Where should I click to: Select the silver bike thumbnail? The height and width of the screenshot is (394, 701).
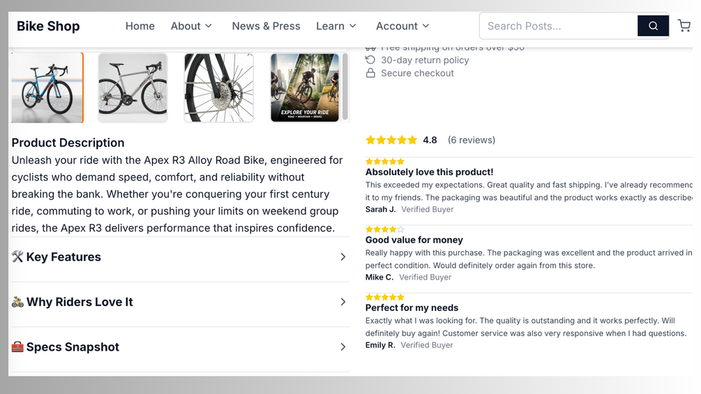click(133, 88)
